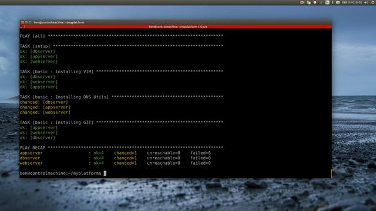Click the red round indicator in tray
The width and height of the screenshot is (376, 211).
click(315, 2)
